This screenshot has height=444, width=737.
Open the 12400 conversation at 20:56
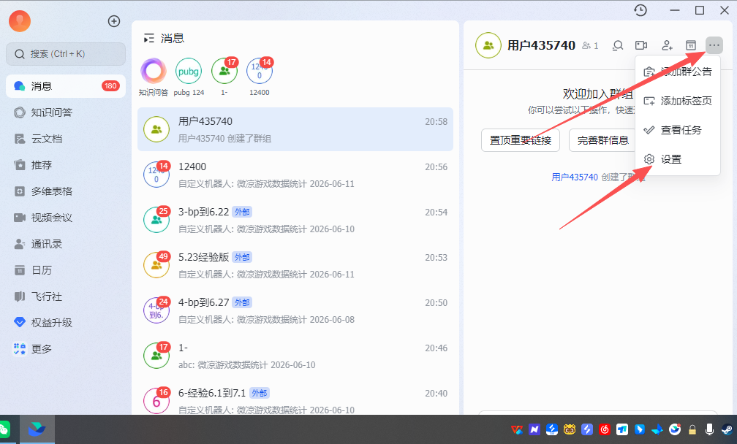pyautogui.click(x=295, y=175)
